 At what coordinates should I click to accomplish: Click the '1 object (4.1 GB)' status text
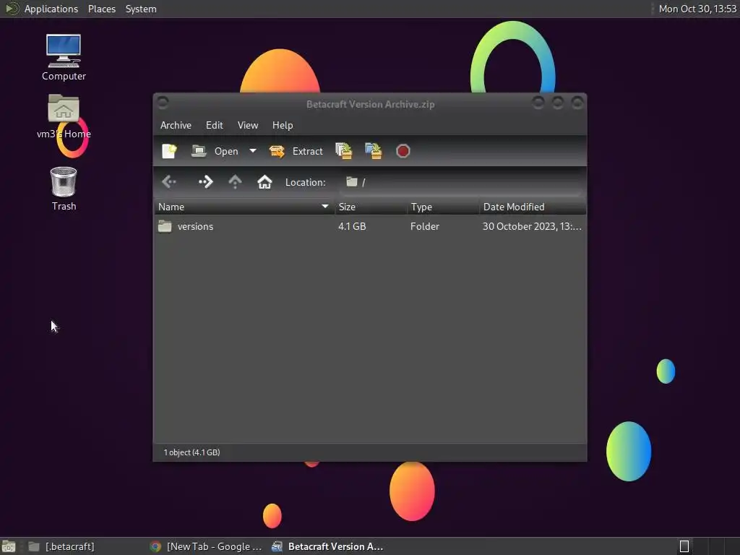tap(192, 452)
